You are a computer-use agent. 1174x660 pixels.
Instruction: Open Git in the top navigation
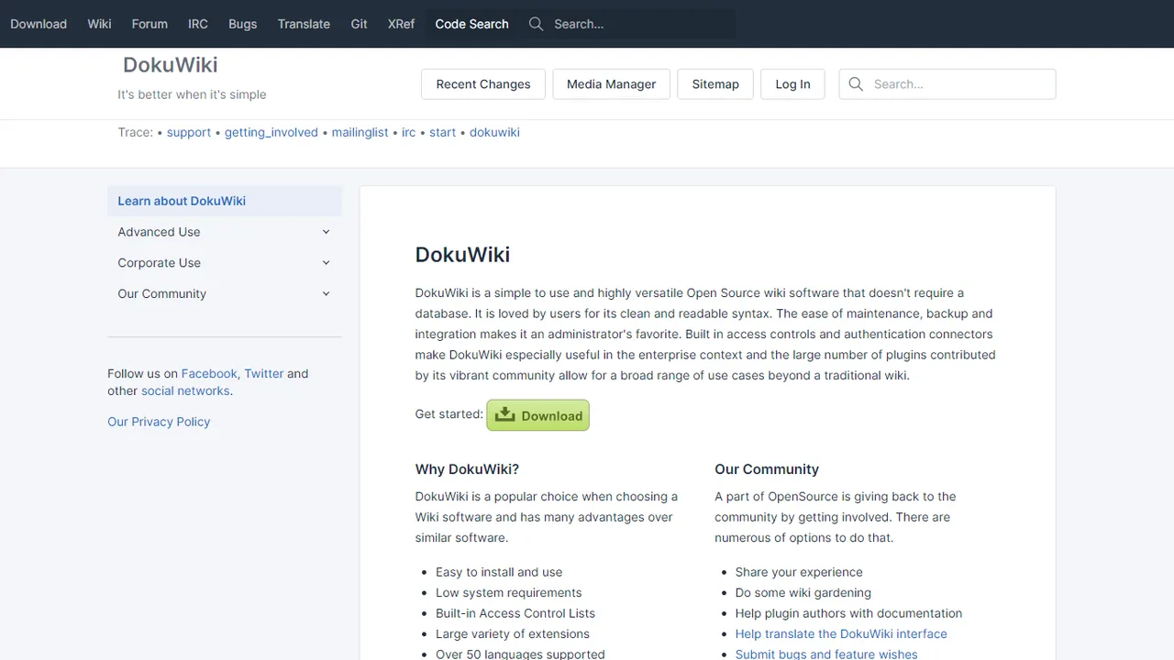[359, 24]
